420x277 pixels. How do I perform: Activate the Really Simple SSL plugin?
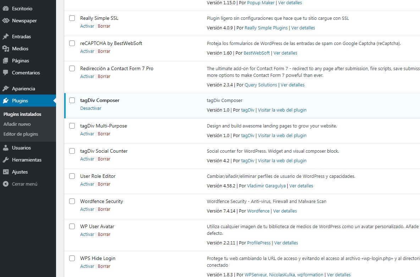[87, 26]
